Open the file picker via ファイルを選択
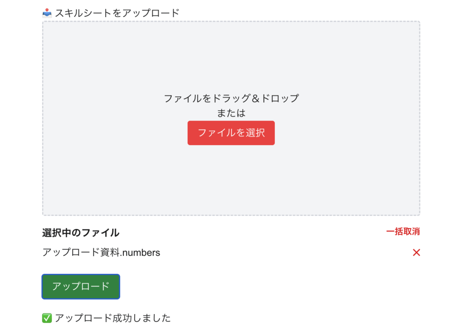This screenshot has height=333, width=463. pyautogui.click(x=231, y=133)
